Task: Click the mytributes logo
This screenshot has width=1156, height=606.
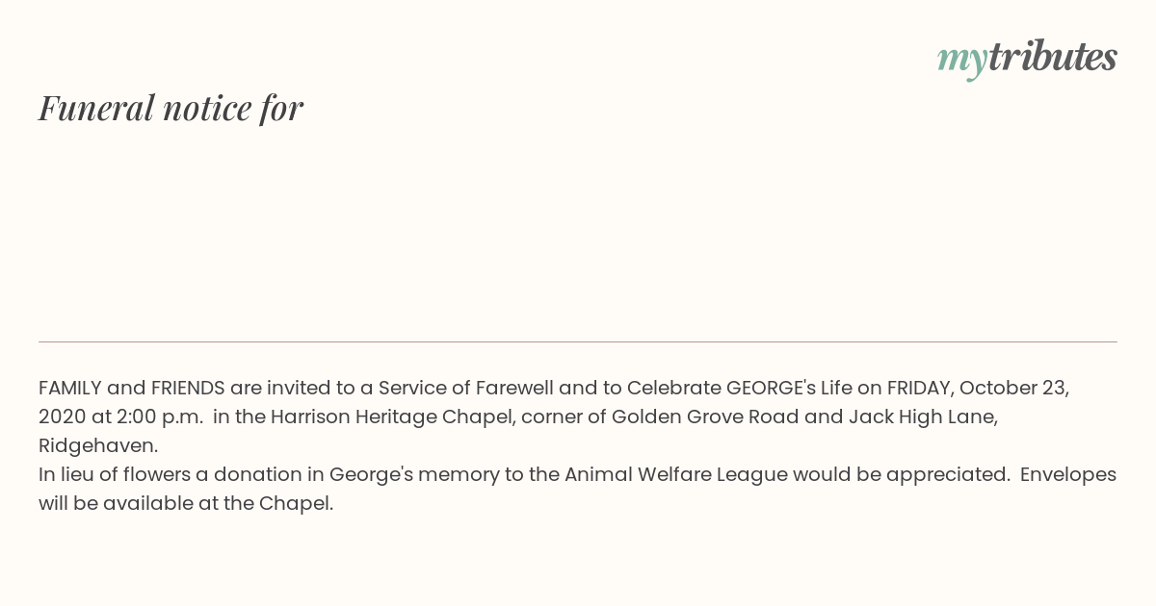Action: 1027,58
